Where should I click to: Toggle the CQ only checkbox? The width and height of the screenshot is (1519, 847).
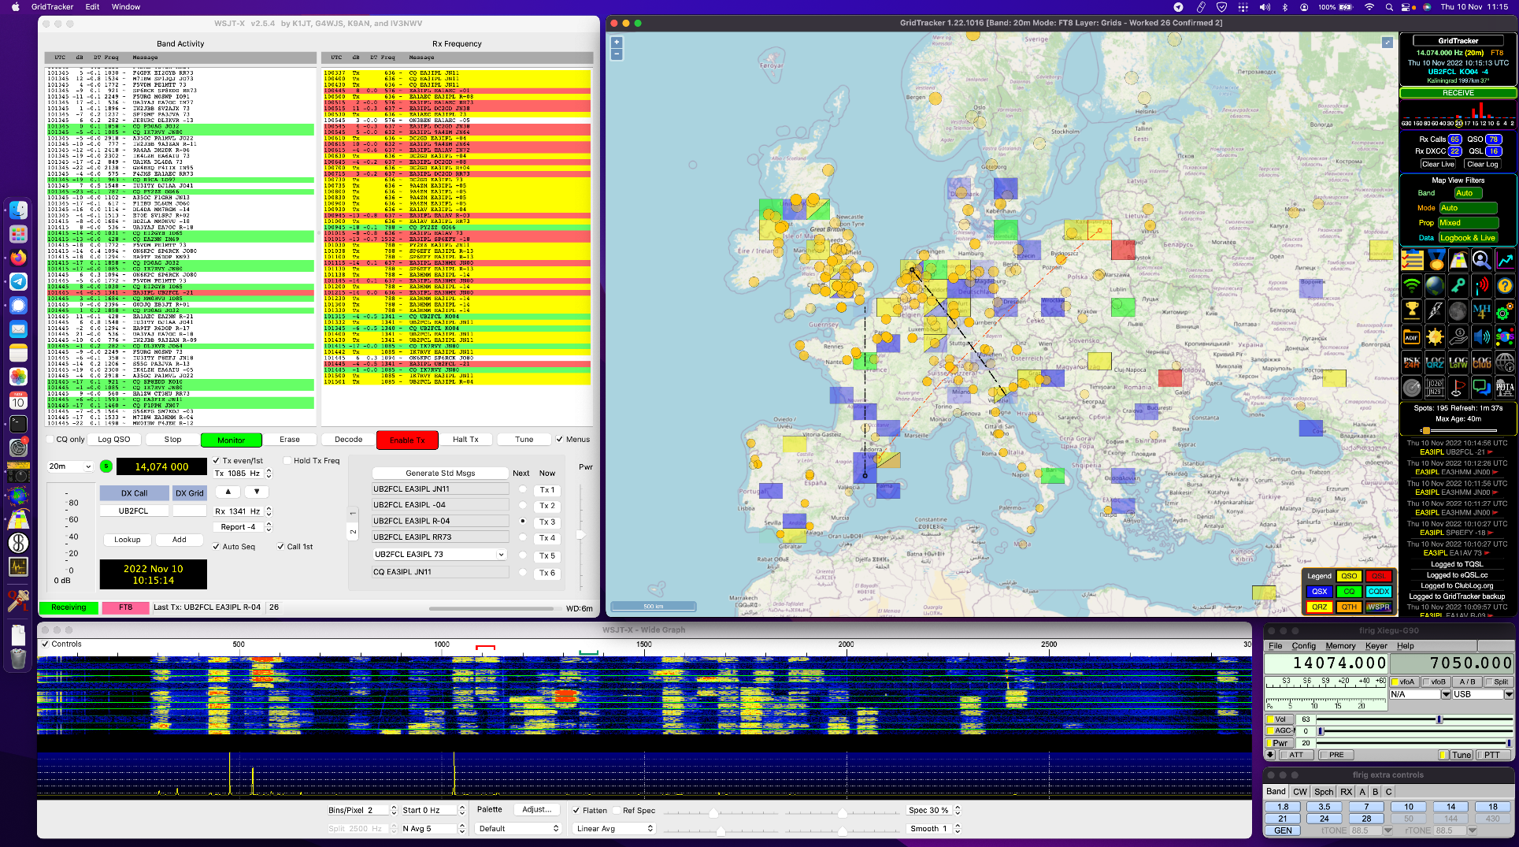50,440
